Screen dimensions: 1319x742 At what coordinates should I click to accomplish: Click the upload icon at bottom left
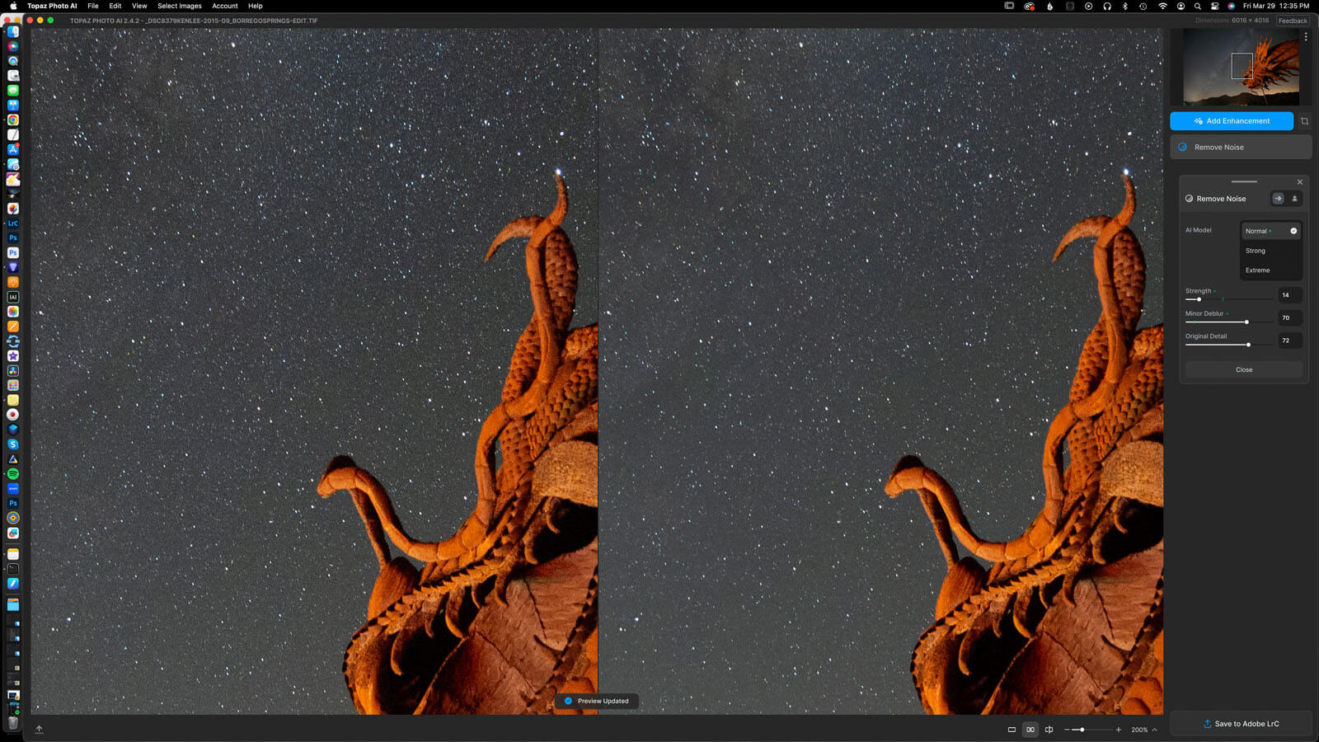point(39,729)
